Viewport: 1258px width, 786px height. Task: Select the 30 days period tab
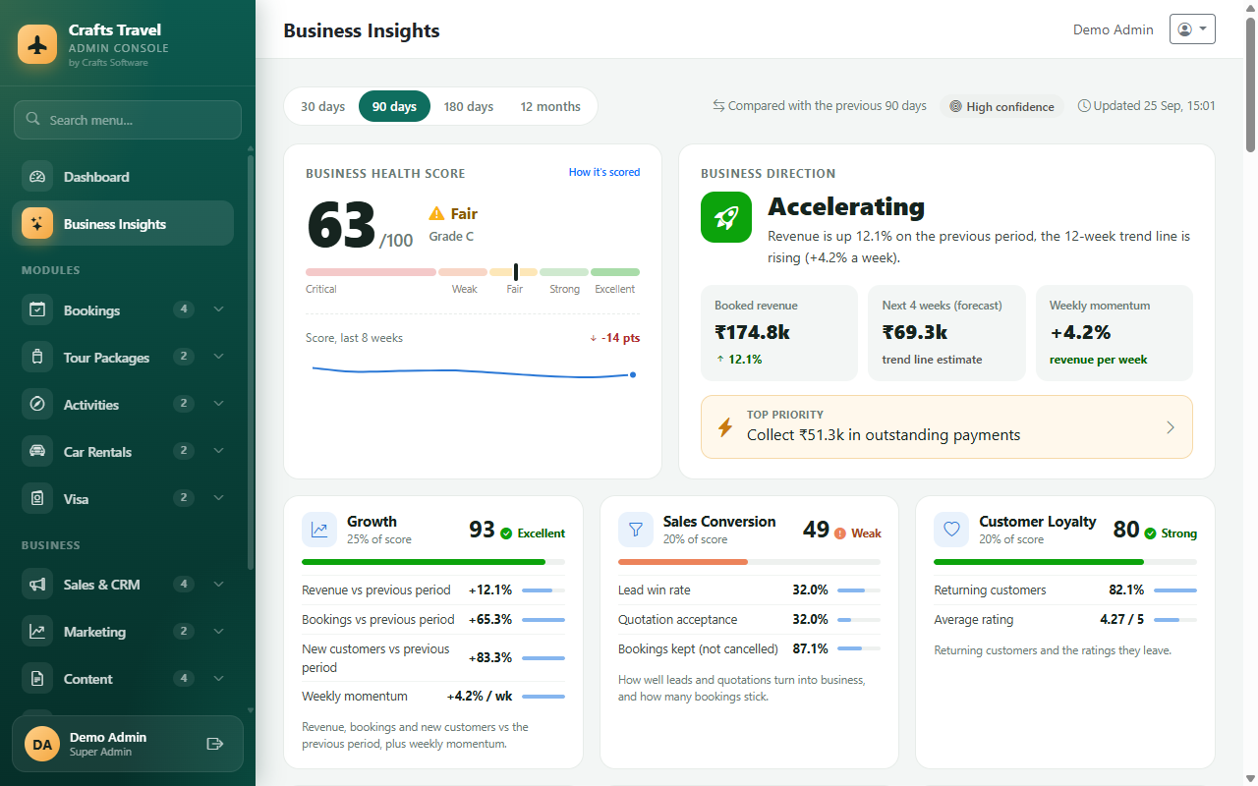322,106
